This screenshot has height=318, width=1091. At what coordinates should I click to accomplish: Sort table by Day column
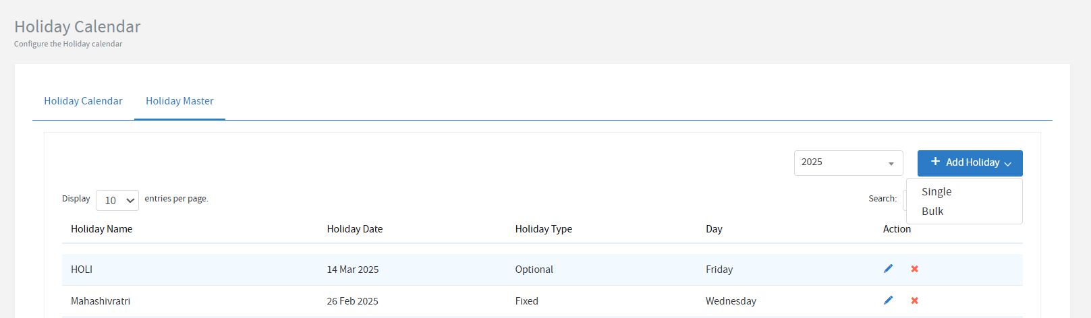714,229
